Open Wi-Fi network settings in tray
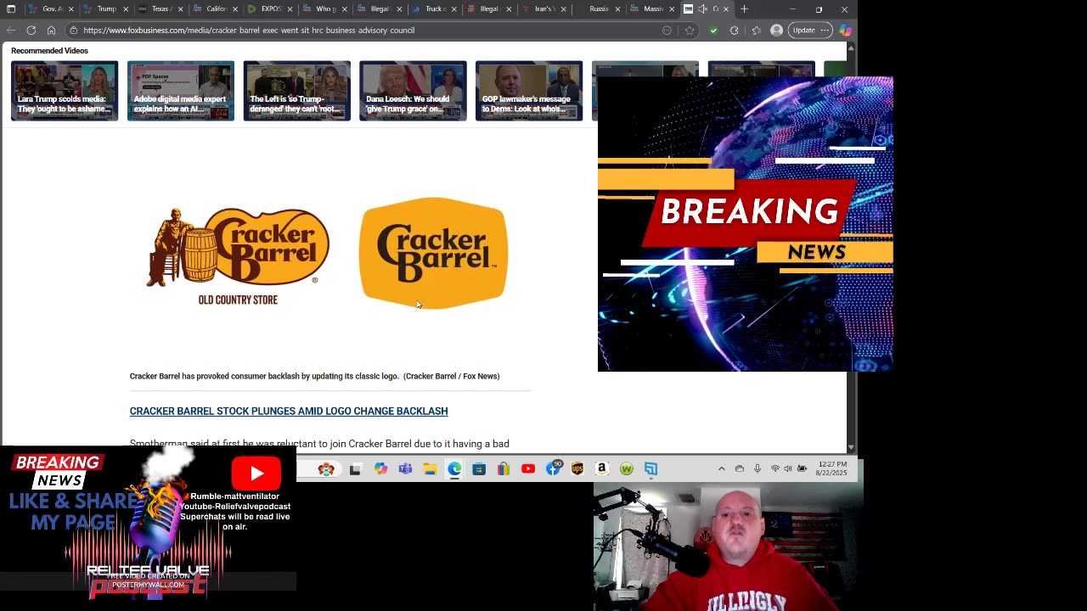Image resolution: width=1087 pixels, height=611 pixels. coord(774,469)
